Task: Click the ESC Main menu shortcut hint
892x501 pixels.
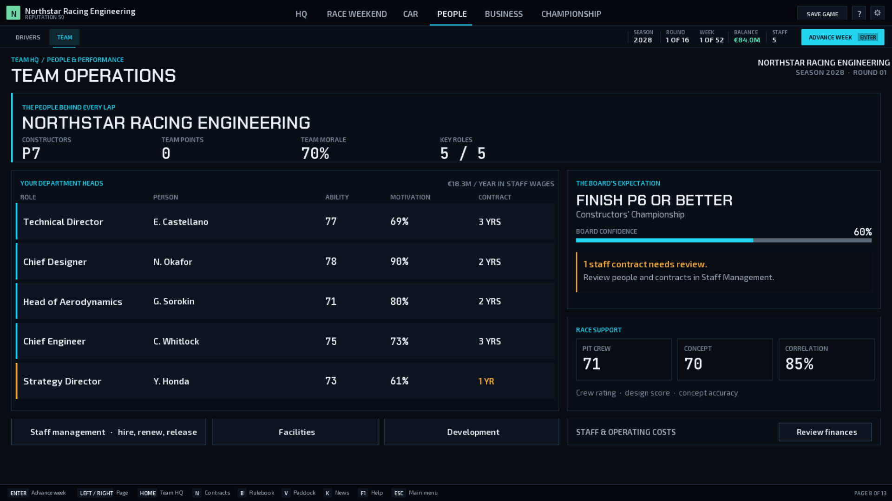Action: (415, 493)
